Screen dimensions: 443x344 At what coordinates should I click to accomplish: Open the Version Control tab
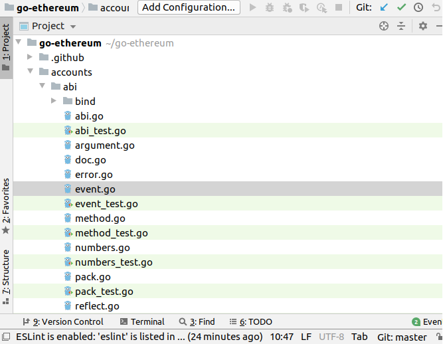click(63, 322)
